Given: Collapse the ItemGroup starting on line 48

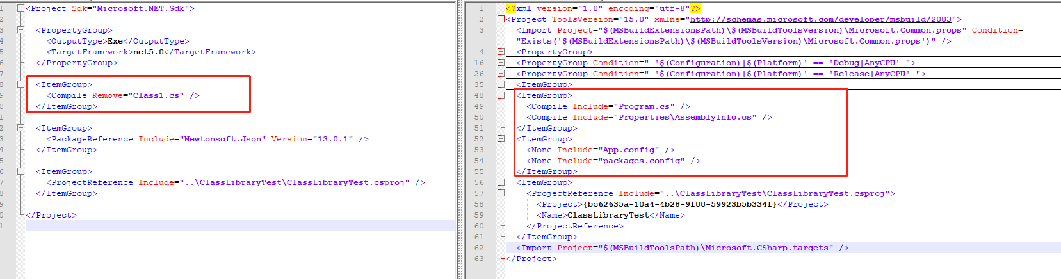Looking at the screenshot, I should point(501,95).
